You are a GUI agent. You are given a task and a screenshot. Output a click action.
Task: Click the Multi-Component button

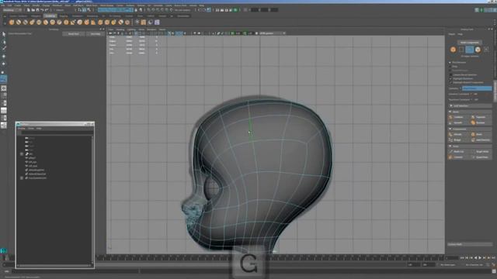[x=469, y=43]
